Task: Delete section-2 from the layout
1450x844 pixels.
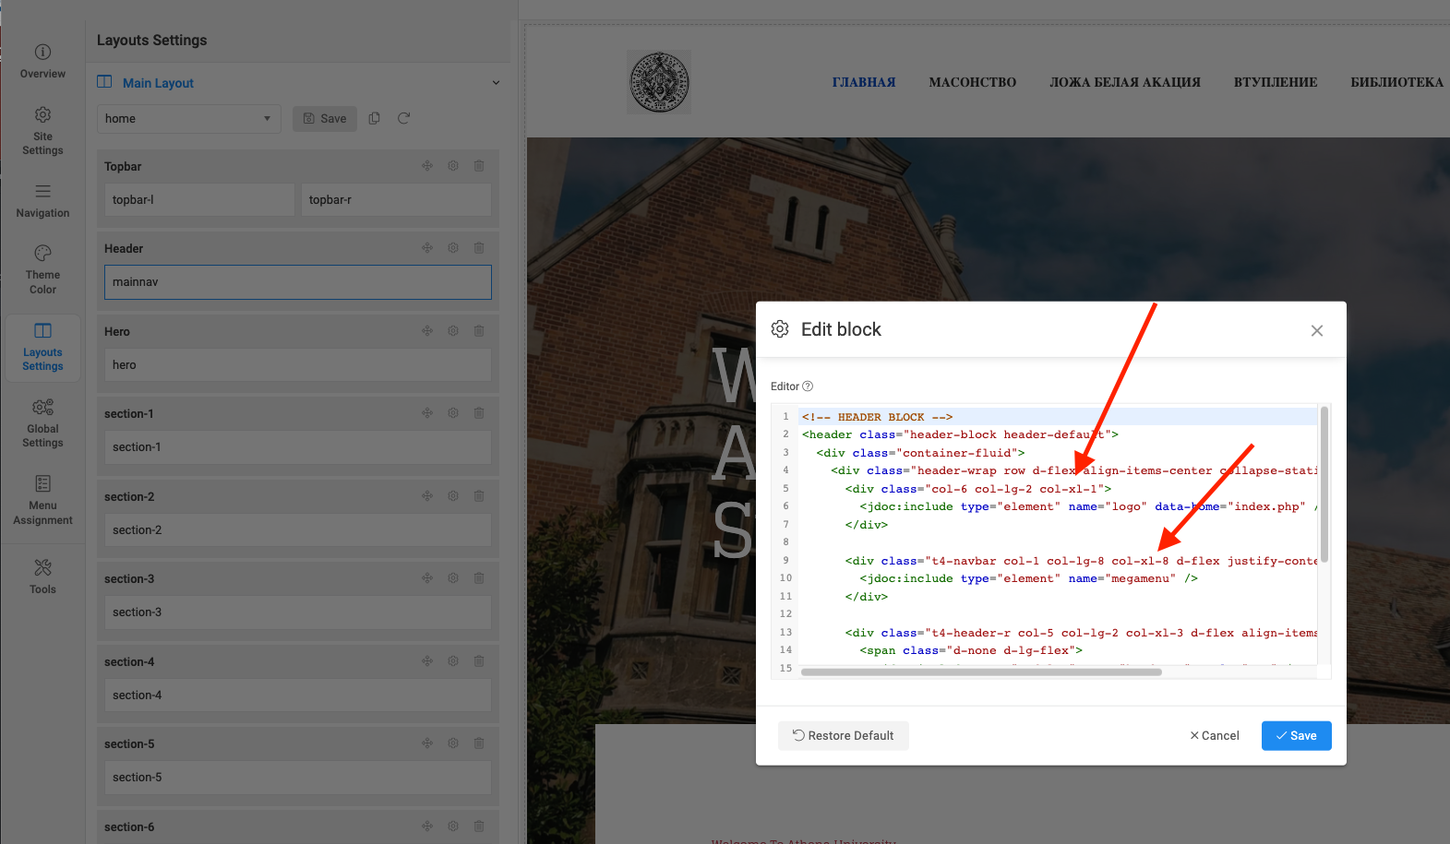Action: [x=479, y=496]
